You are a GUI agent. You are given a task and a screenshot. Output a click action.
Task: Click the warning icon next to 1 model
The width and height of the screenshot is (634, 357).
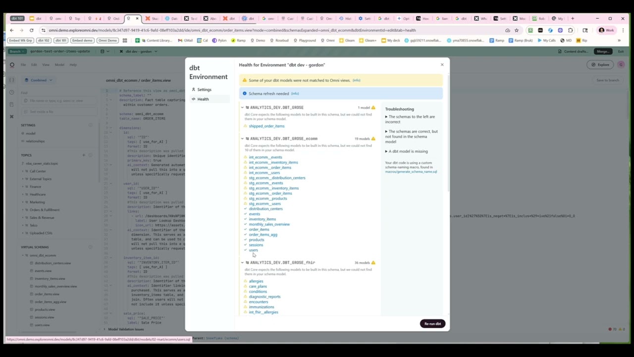(373, 108)
